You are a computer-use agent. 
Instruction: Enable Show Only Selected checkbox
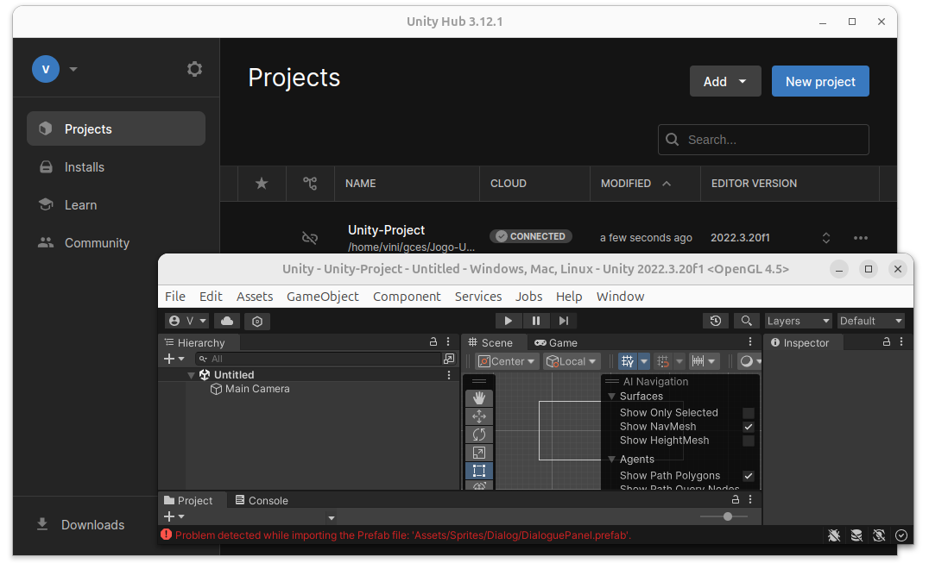coord(749,413)
